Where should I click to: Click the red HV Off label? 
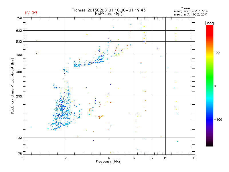pos(31,13)
